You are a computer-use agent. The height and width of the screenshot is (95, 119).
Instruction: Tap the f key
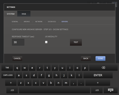coord(42,75)
